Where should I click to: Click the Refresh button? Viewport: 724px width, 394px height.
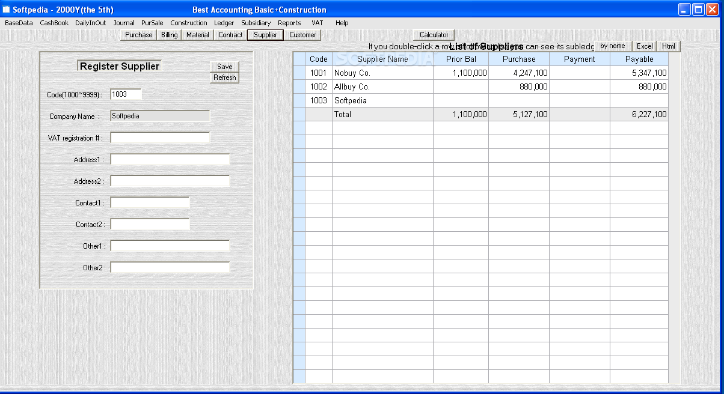tap(225, 77)
